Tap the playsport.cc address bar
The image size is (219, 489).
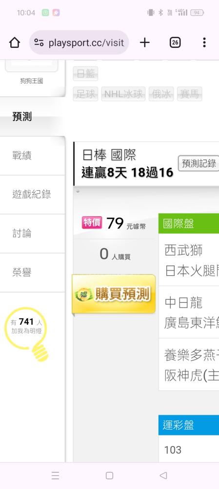(x=79, y=43)
